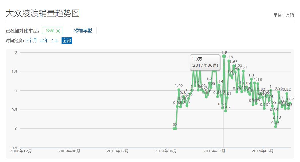300x162 pixels.
Task: Select the 全部 time range
Action: tap(67, 40)
